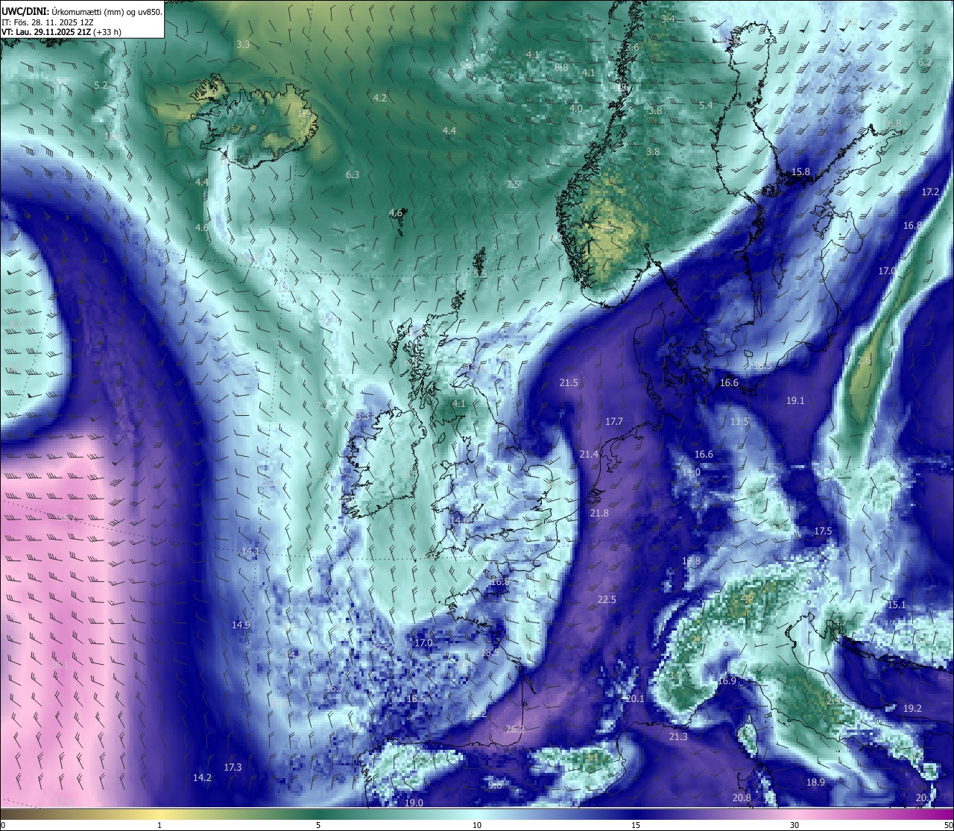This screenshot has height=831, width=954.
Task: Click the map value 19.1
Action: coord(795,401)
